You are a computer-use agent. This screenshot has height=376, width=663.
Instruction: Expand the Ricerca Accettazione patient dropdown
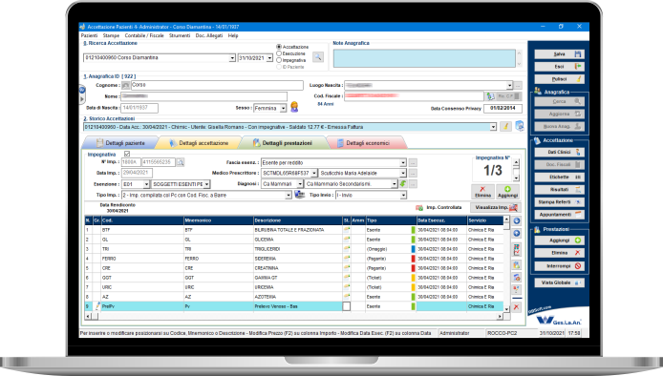pos(232,58)
